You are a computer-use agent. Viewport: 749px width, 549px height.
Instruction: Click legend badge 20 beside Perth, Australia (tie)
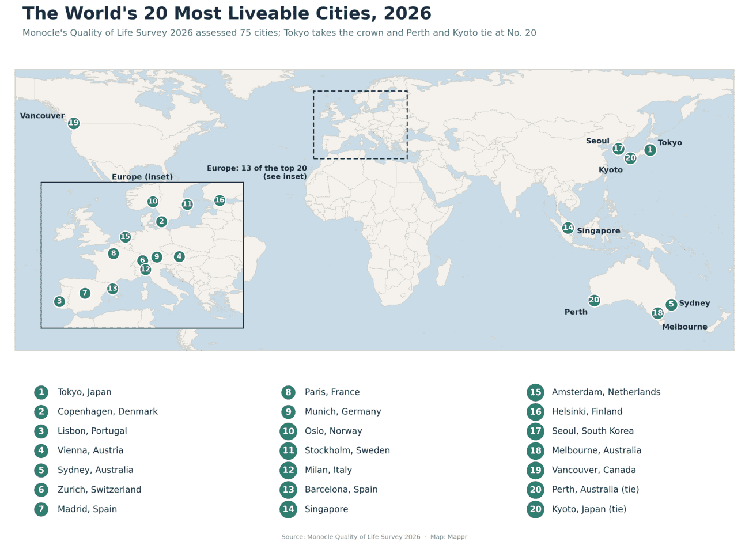tap(535, 490)
